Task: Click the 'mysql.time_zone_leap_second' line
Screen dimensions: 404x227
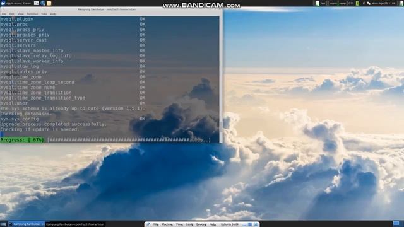Action: coord(37,82)
